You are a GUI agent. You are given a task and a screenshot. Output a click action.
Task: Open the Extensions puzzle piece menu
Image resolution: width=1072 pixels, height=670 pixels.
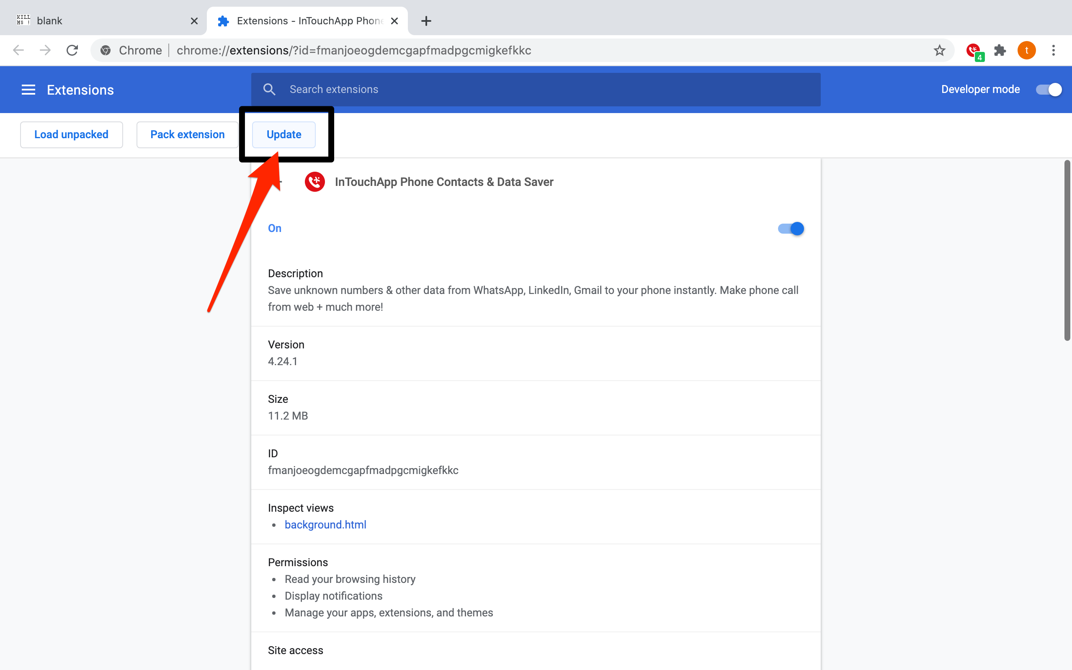click(x=1000, y=51)
